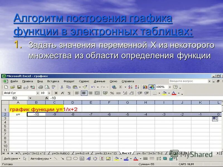
Task: Insert a WordArt object
Action: coord(88,158)
